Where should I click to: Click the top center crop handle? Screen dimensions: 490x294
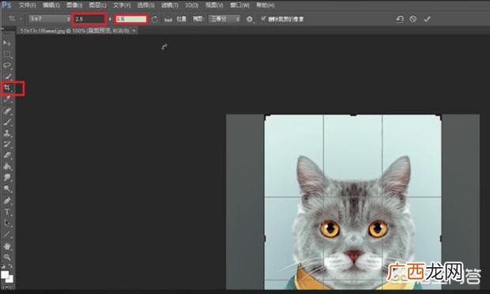353,115
